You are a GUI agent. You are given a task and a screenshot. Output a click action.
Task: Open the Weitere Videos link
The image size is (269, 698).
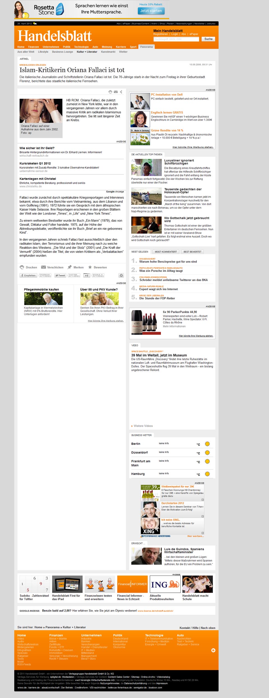(143, 426)
